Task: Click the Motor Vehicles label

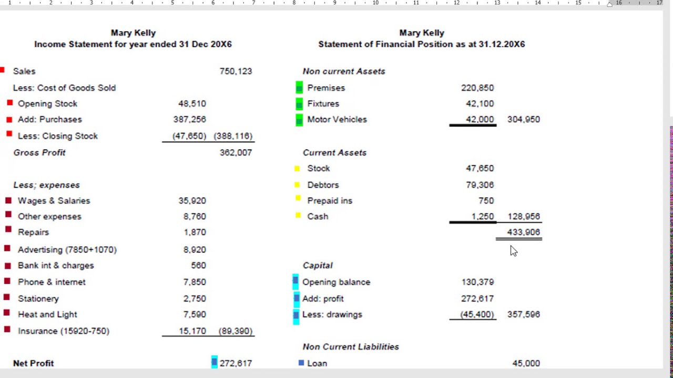Action: 337,120
